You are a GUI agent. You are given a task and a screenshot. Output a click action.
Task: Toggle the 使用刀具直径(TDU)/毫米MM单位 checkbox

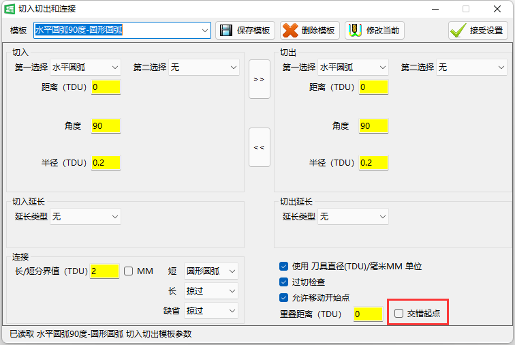[x=284, y=266]
